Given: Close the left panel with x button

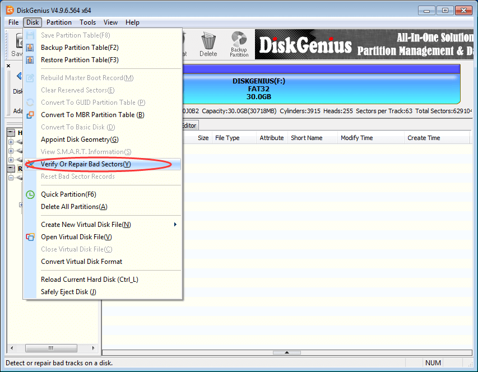Looking at the screenshot, I should point(8,66).
